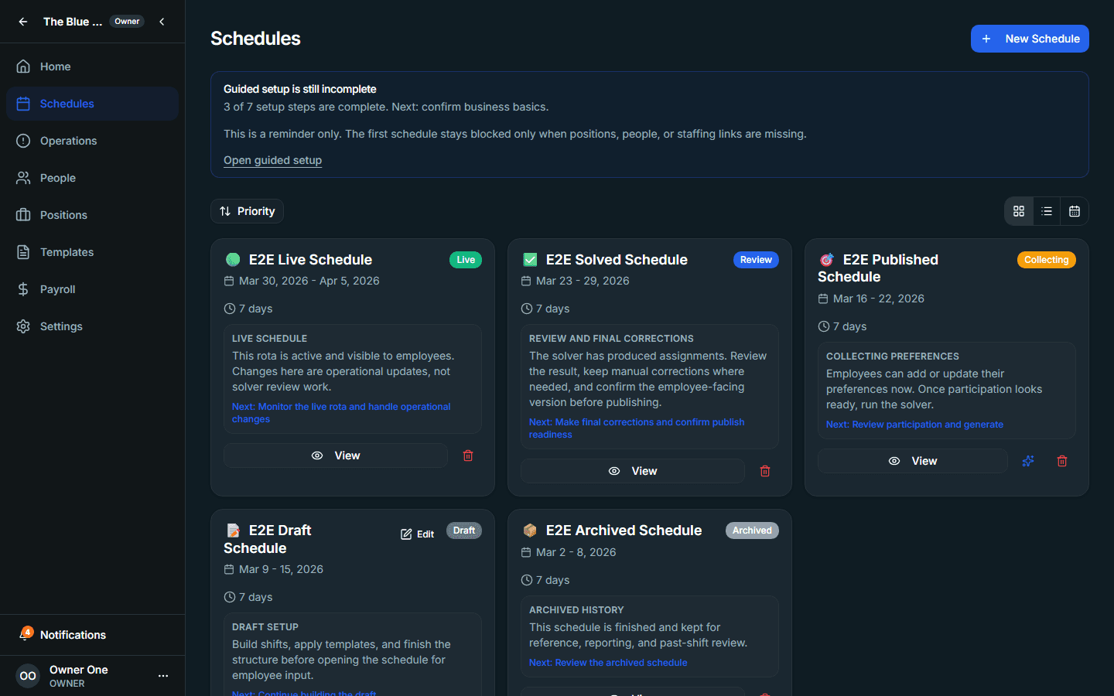Delete the E2E Published Schedule
Screen dimensions: 1114x696
1062,461
